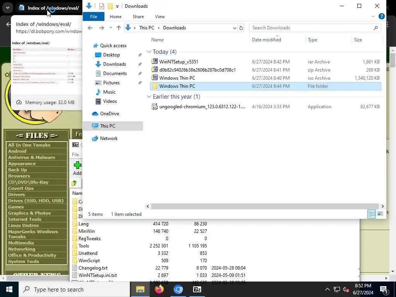396x297 pixels.
Task: Open recent locations dropdown arrow
Action: [x=111, y=28]
